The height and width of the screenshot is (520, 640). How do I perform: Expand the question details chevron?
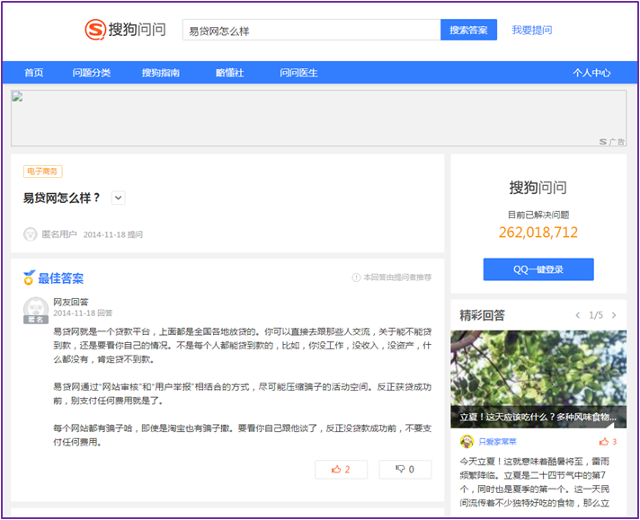point(119,198)
